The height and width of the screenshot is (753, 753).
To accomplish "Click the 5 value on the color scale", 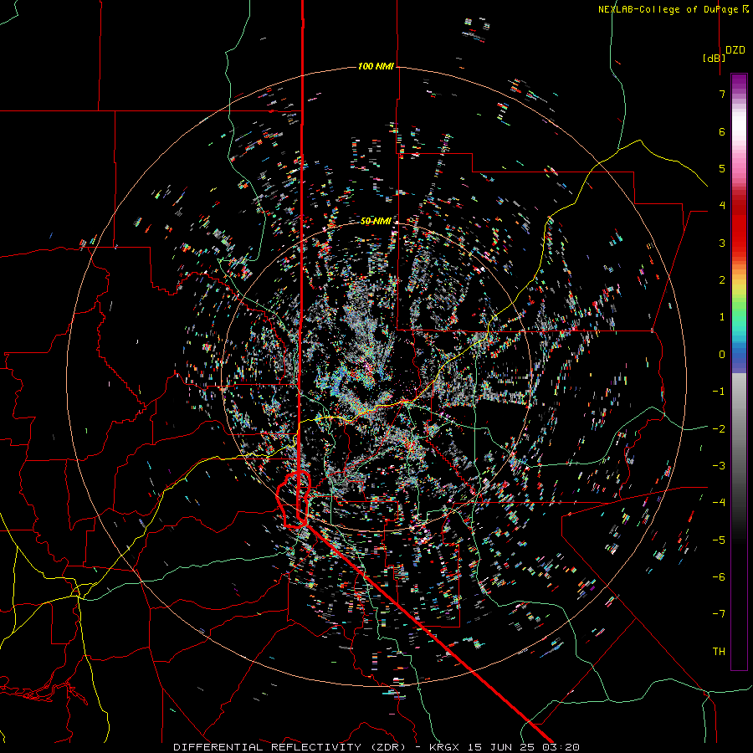I will point(722,168).
